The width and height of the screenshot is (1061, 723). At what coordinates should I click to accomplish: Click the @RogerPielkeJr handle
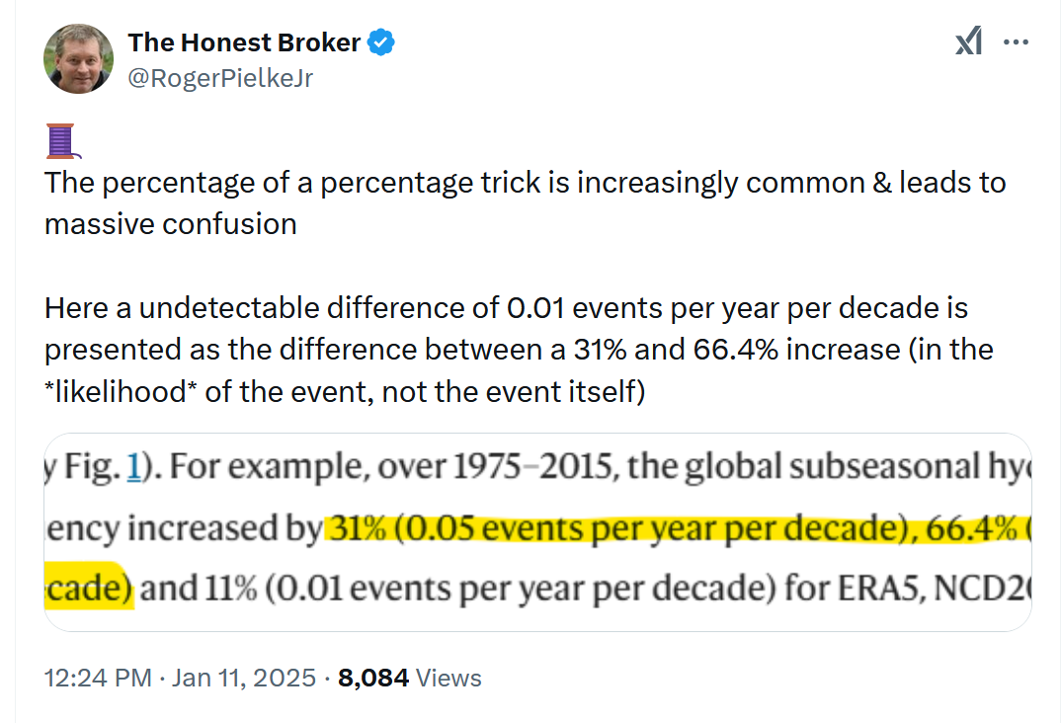[x=220, y=78]
